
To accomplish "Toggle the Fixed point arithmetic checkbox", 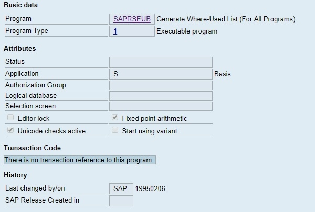I will tap(115, 118).
